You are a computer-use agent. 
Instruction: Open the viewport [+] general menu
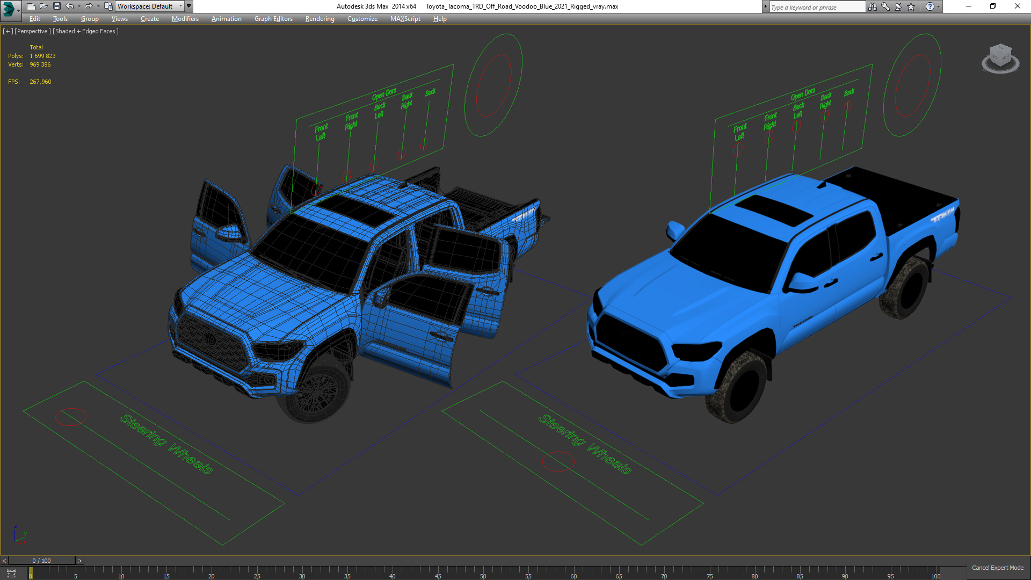click(8, 31)
